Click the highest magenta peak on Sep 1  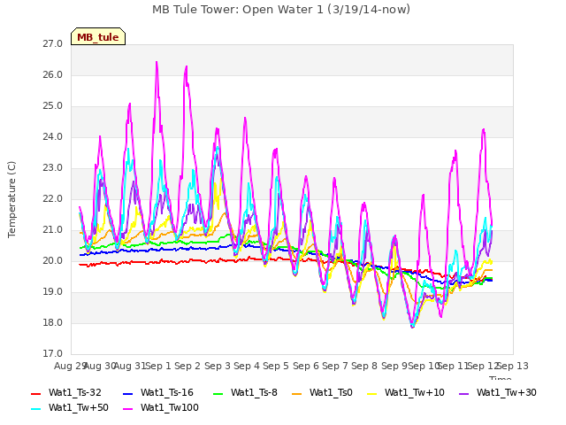point(157,62)
